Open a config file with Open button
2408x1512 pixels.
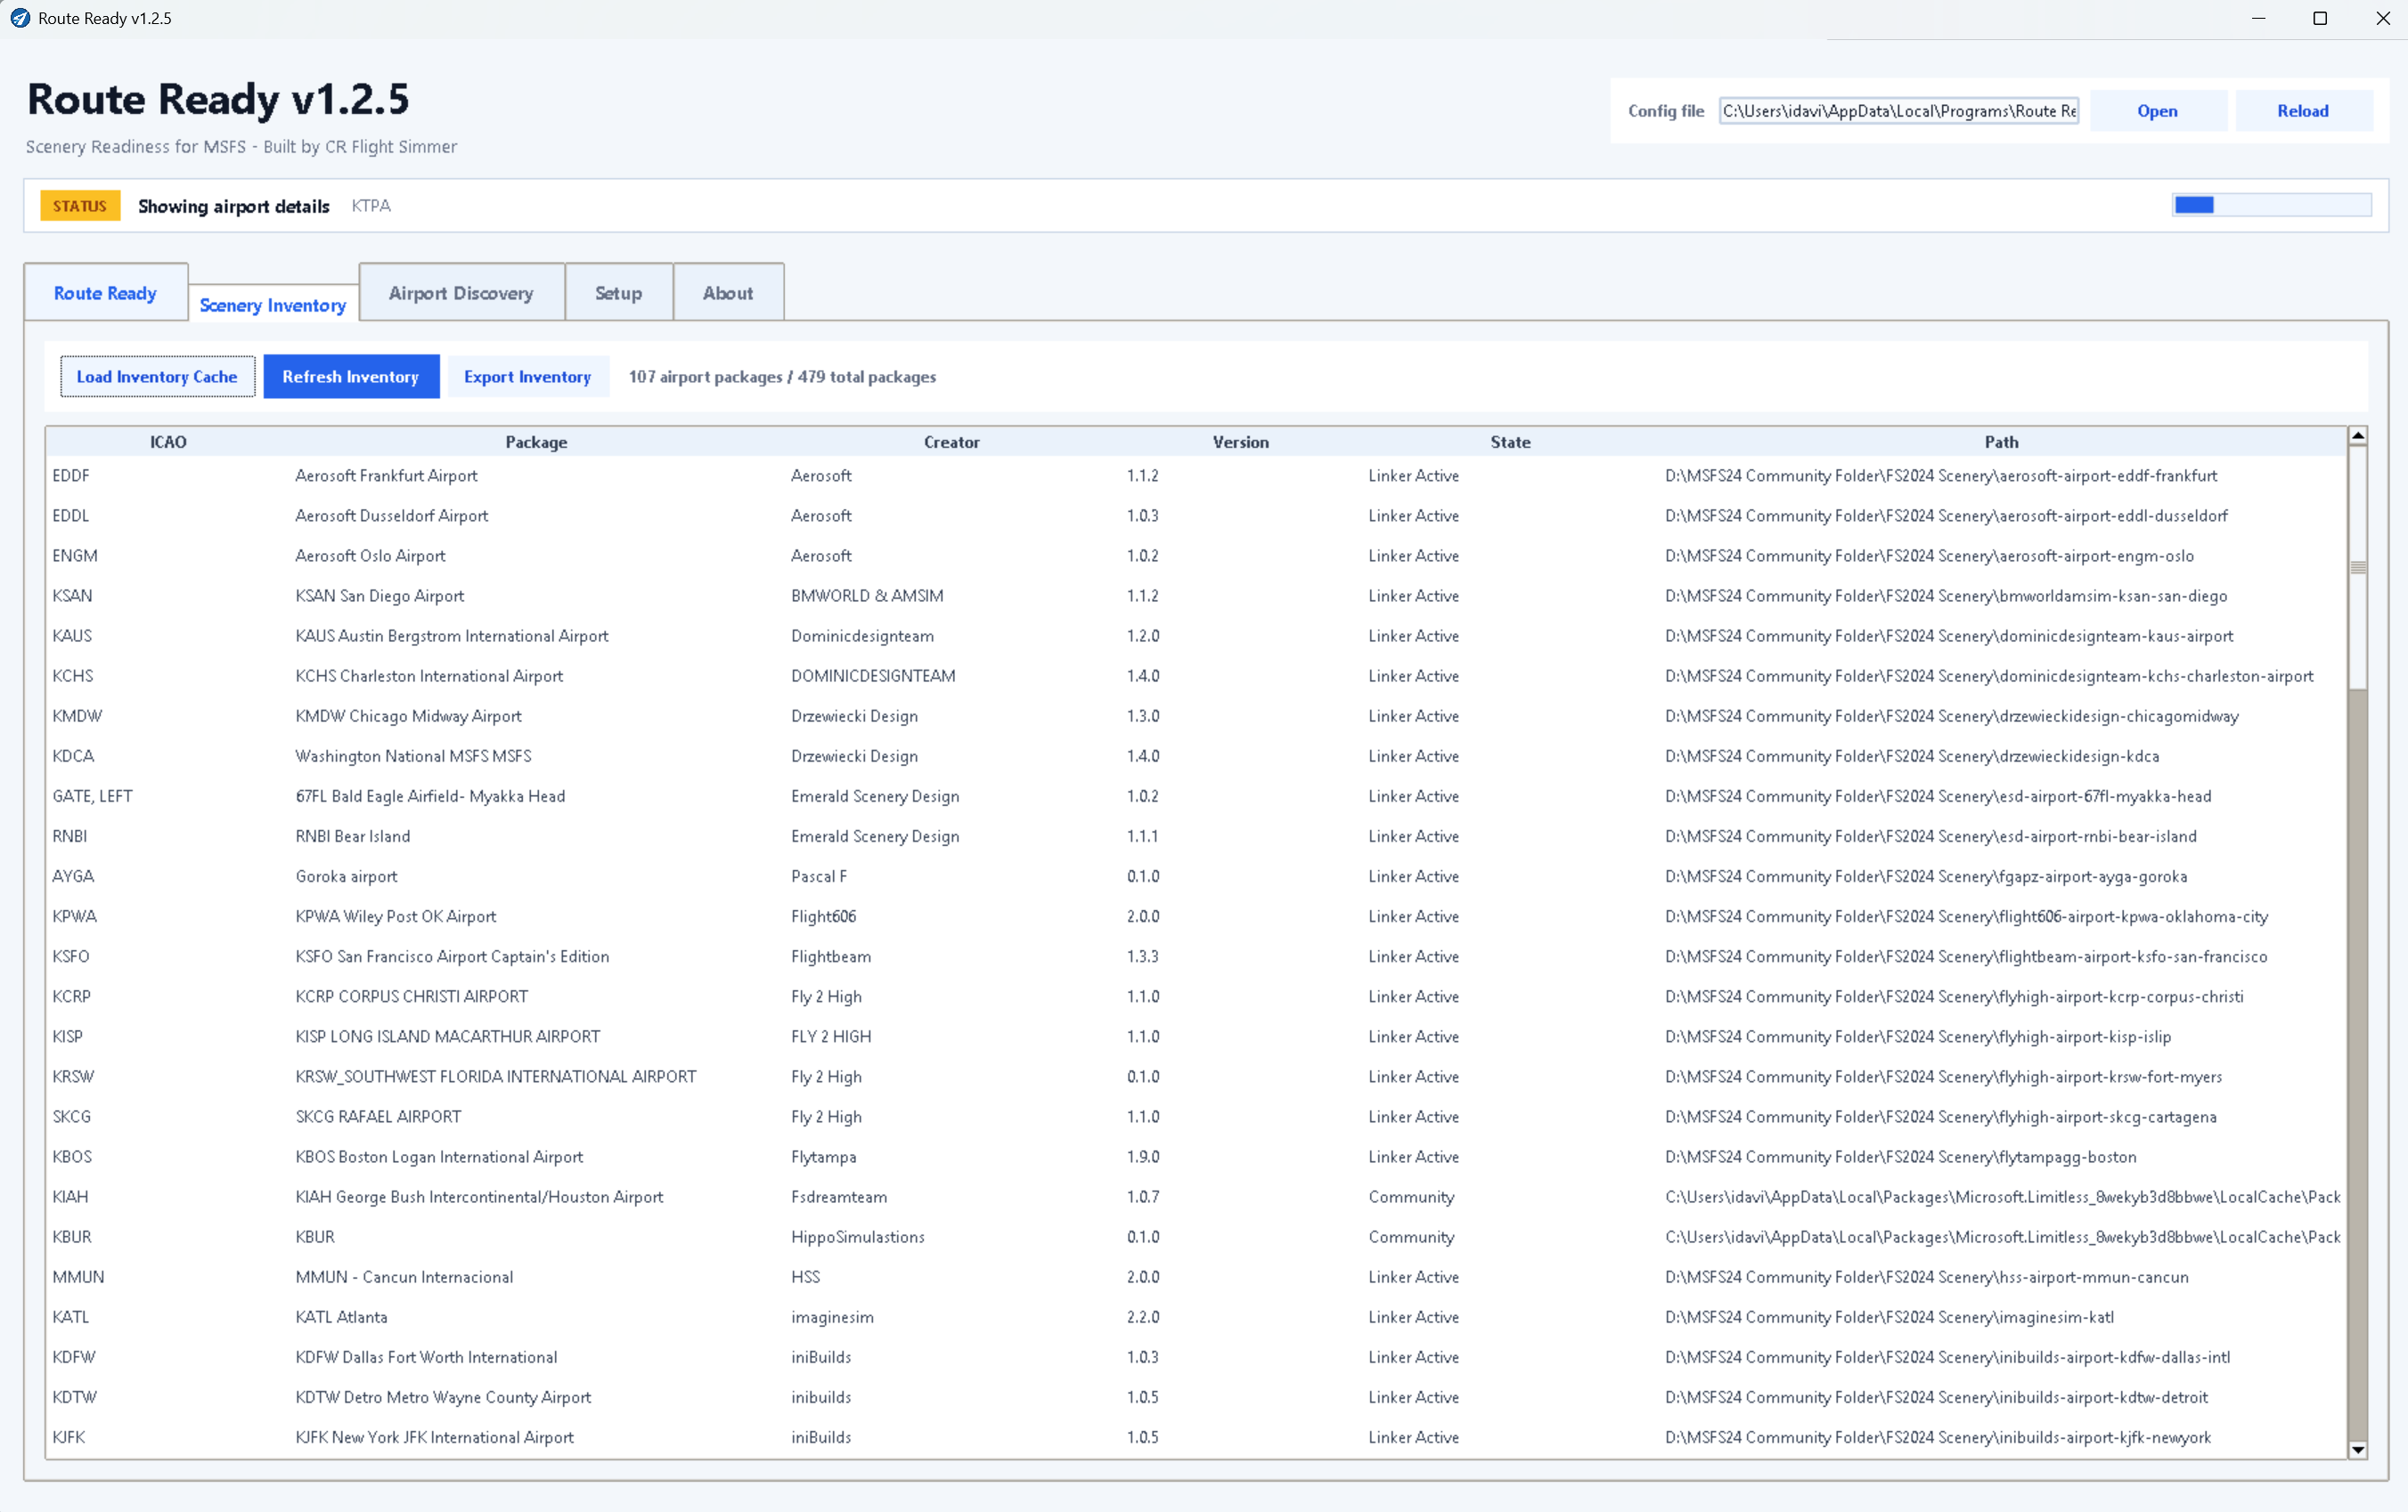click(x=2157, y=111)
